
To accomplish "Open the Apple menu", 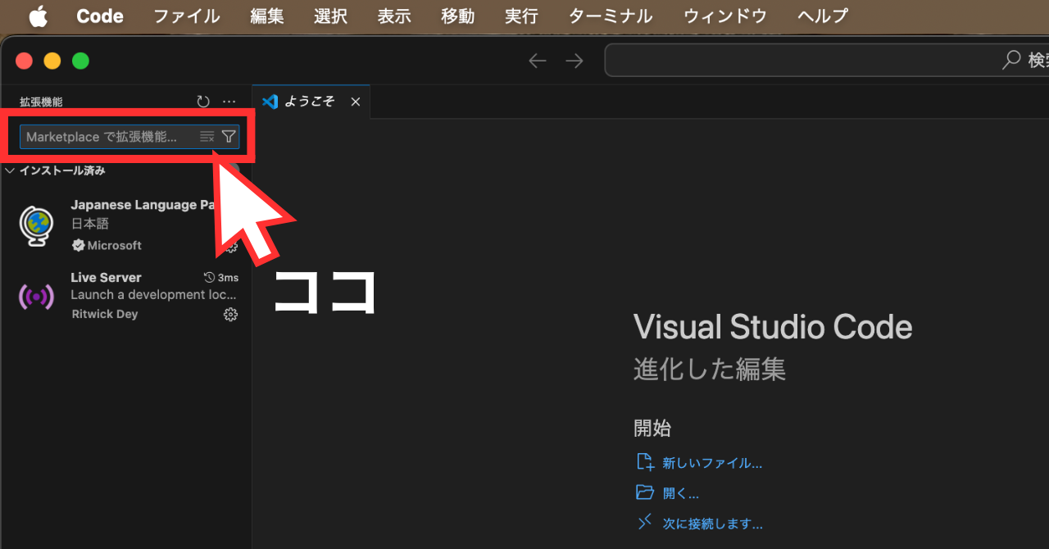I will tap(38, 16).
